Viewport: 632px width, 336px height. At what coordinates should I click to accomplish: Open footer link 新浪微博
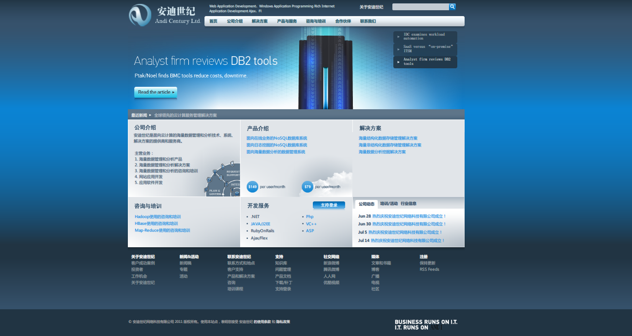click(x=331, y=263)
